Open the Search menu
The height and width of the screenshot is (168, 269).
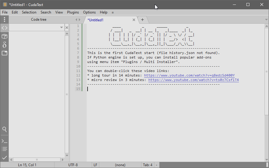pos(46,12)
